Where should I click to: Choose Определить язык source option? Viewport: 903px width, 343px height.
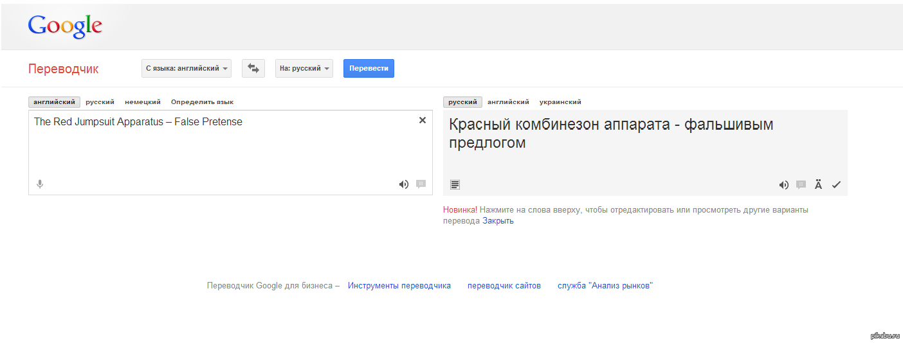tap(202, 102)
